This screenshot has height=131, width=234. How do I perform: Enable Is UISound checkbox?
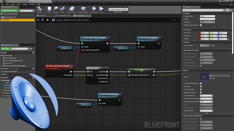click(201, 86)
